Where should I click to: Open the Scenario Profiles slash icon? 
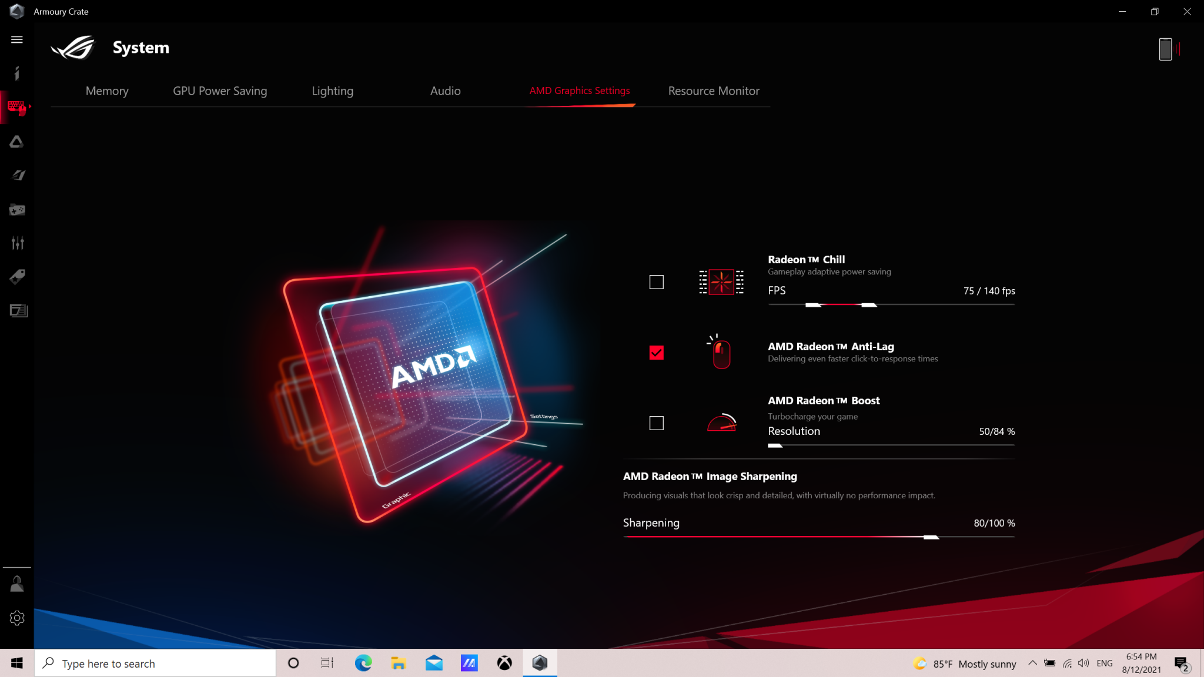point(18,175)
